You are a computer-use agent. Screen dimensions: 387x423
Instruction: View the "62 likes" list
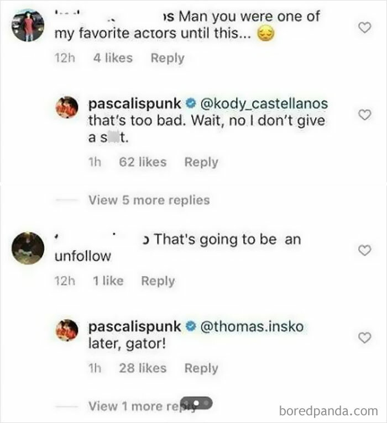click(x=143, y=162)
